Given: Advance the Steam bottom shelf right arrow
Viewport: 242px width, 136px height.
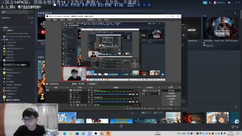Looking at the screenshot, I should pos(236,107).
